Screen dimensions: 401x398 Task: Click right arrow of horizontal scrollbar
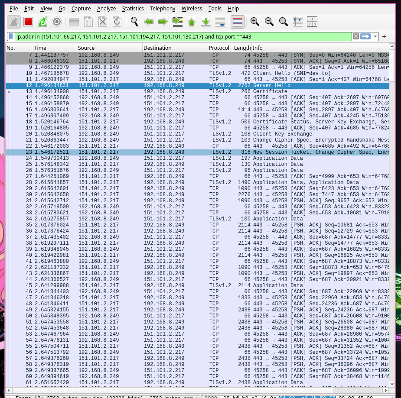[x=386, y=390]
